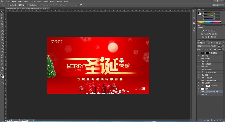Open the 不透明度 opacity dropdown arrow

(223, 46)
